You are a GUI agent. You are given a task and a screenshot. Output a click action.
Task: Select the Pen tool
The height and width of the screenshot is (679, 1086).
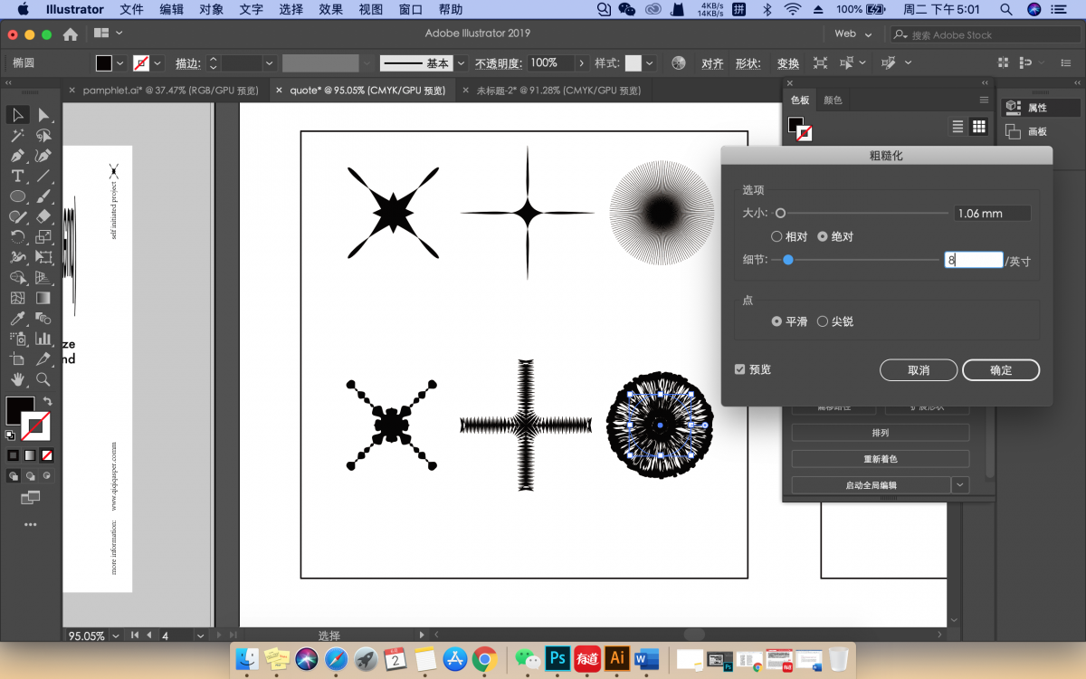[x=17, y=156]
